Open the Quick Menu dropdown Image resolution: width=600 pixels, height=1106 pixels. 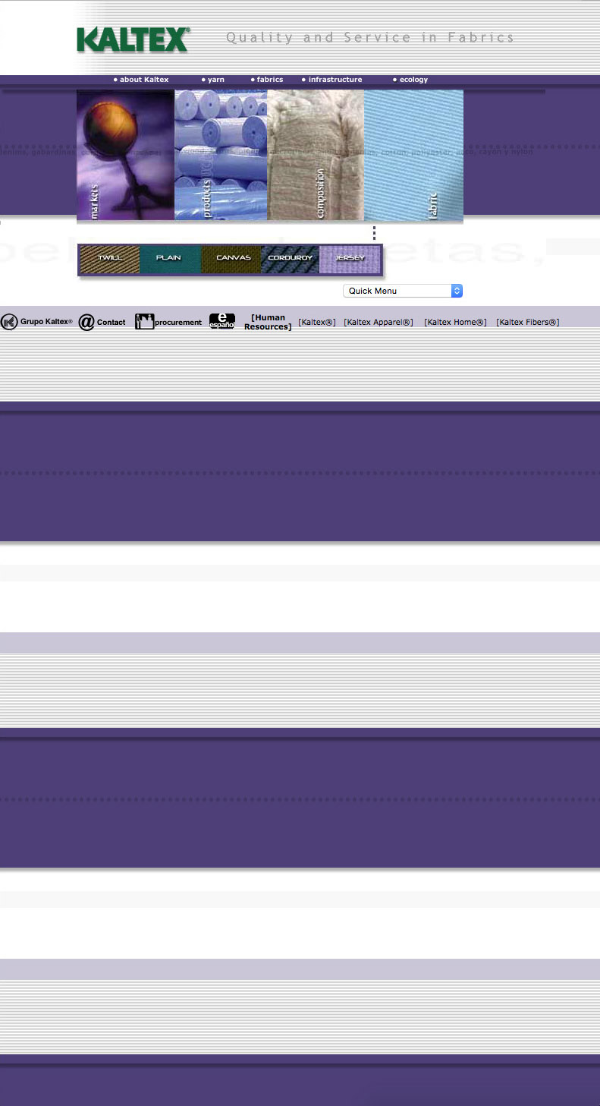[x=403, y=291]
